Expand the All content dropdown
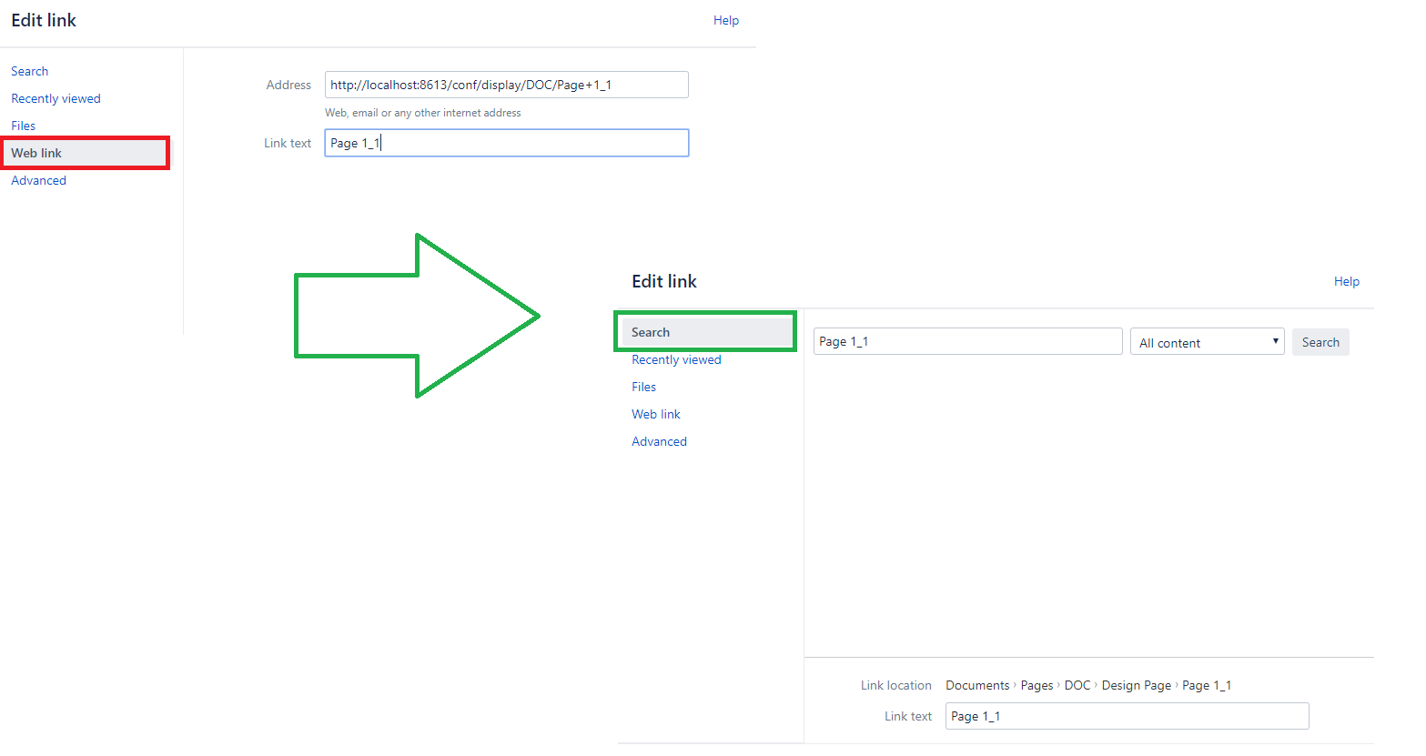 click(1207, 342)
